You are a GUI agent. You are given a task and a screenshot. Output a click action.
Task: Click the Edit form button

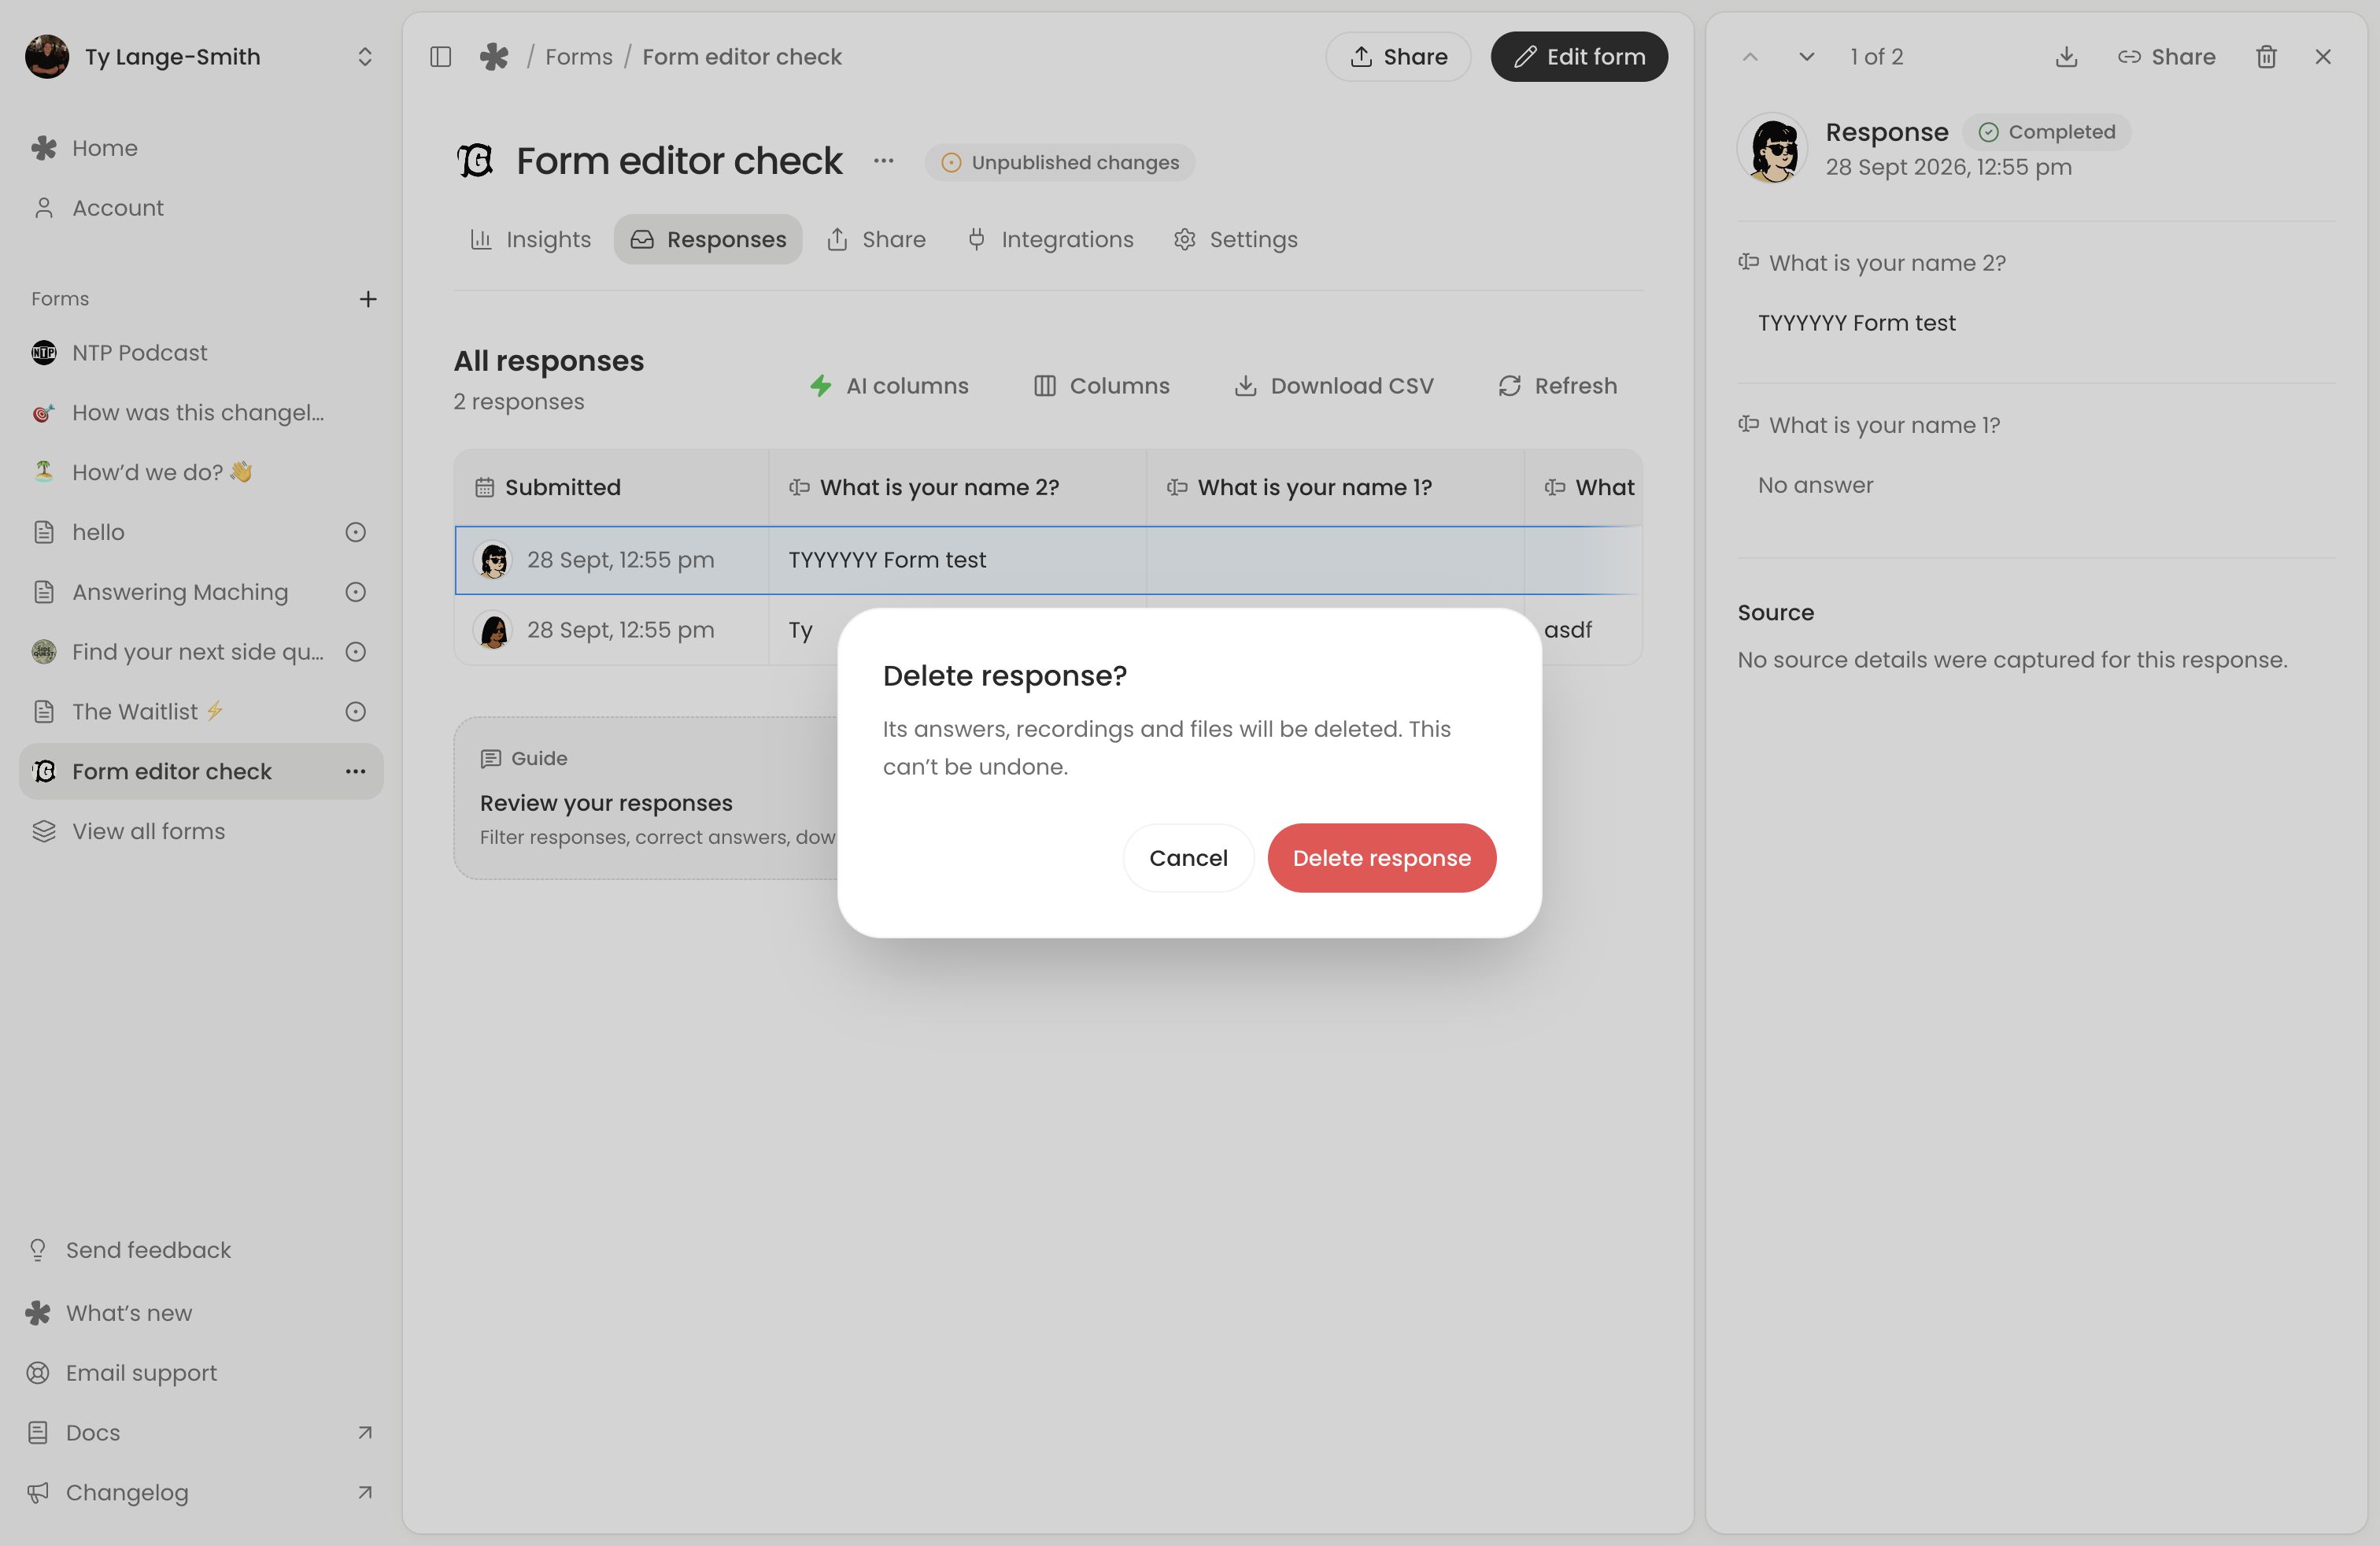[1579, 57]
